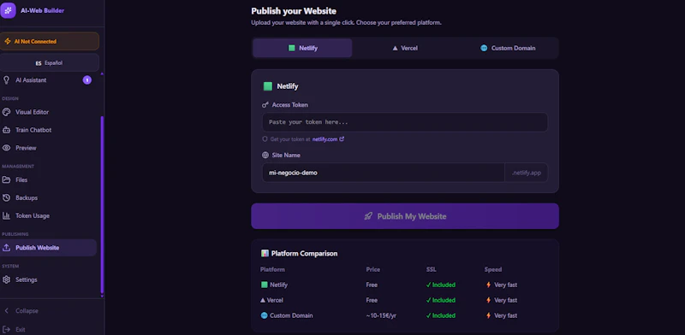Click the Settings gear icon
The image size is (685, 335).
pos(6,279)
